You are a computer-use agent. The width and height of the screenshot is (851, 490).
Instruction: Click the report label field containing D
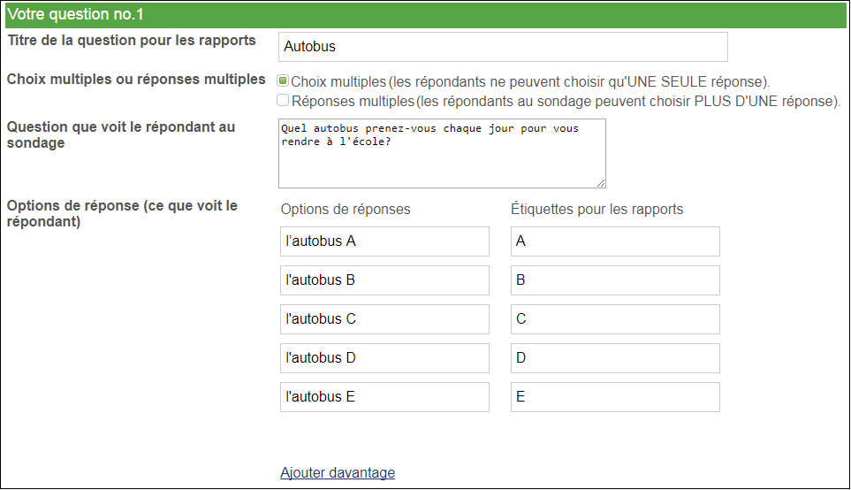(x=615, y=358)
